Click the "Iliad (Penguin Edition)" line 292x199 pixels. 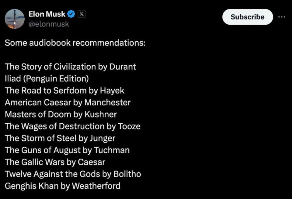tap(47, 79)
